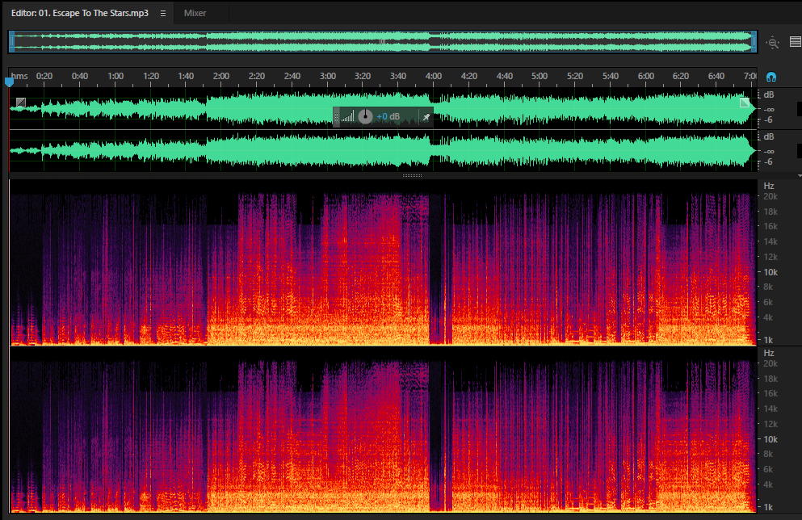The width and height of the screenshot is (802, 520).
Task: Click 1k on the upper frequency scale
Action: pos(768,340)
